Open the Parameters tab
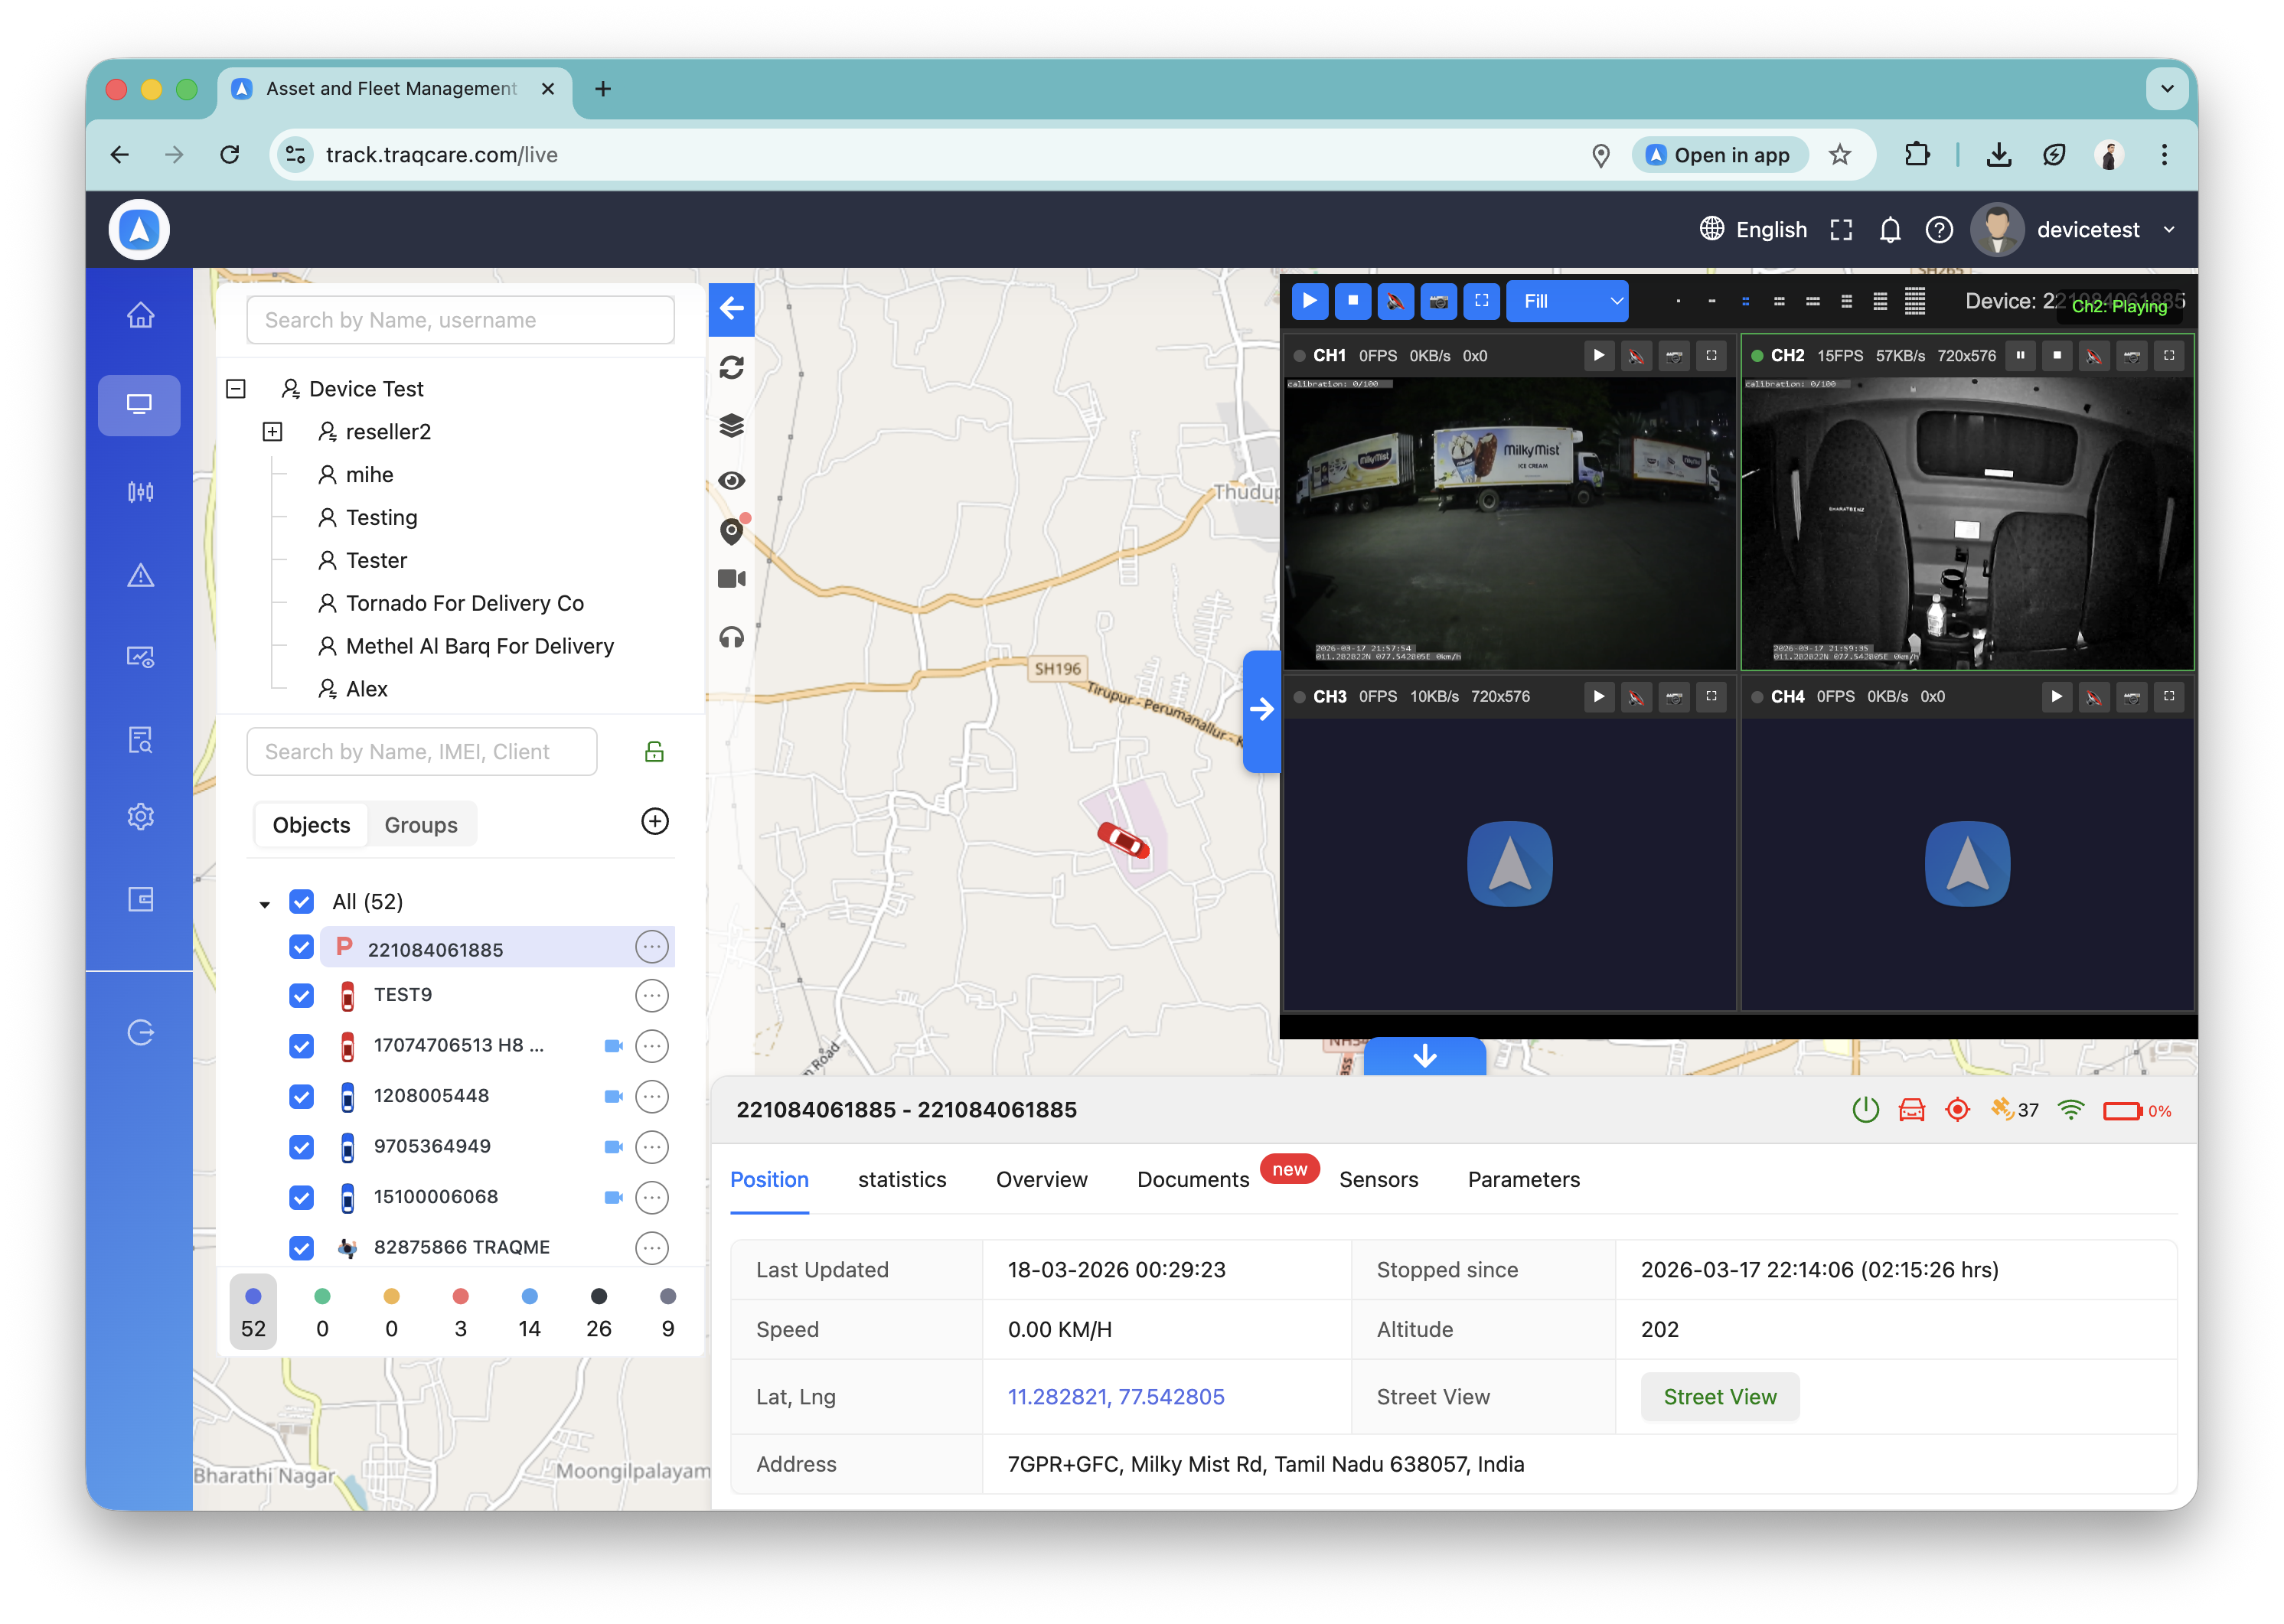Image resolution: width=2284 pixels, height=1624 pixels. click(1523, 1180)
